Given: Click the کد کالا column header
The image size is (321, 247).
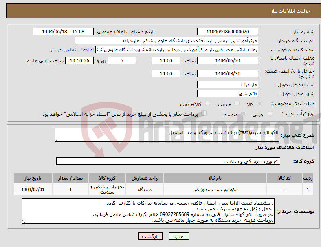Looking at the screenshot, I should click(284, 178).
